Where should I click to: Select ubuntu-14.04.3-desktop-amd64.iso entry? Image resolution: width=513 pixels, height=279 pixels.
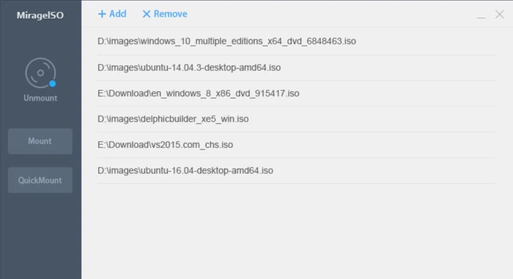tap(295, 67)
